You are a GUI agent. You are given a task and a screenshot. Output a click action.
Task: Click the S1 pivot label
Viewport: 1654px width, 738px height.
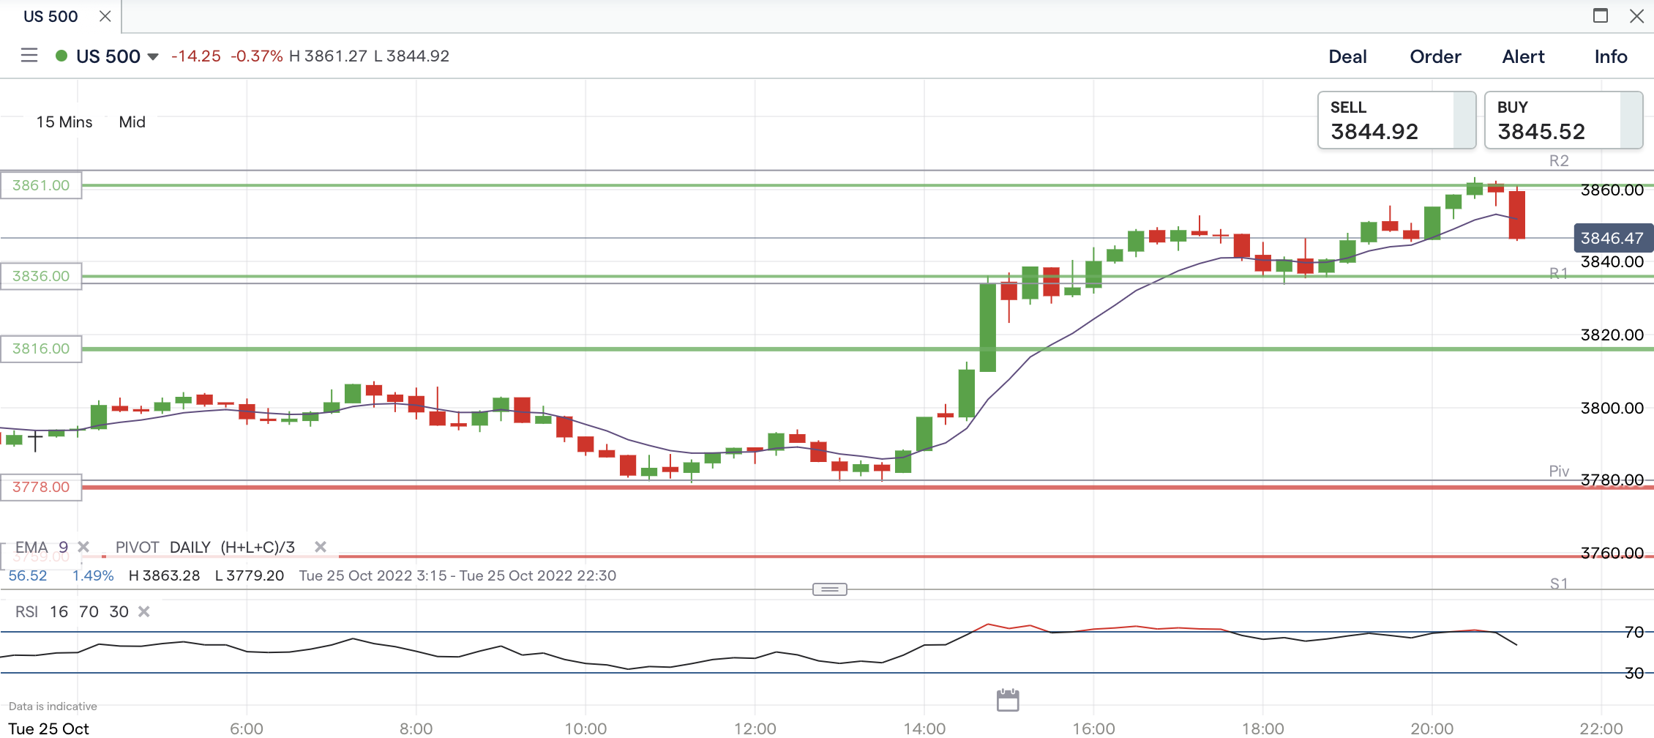[x=1559, y=584]
